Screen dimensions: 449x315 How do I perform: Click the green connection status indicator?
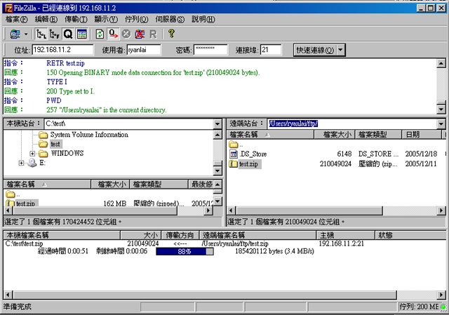[443, 307]
